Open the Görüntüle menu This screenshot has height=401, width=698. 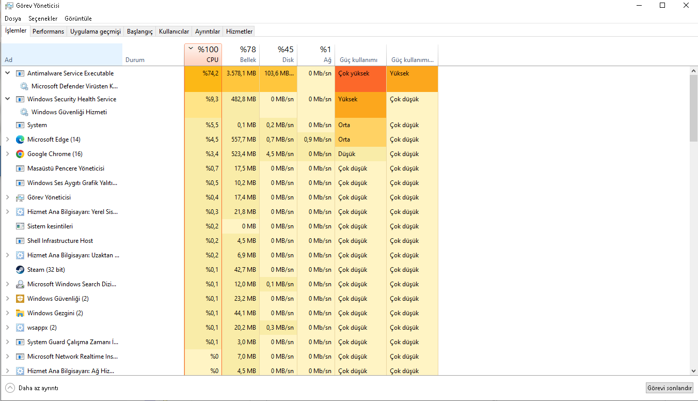click(x=78, y=19)
